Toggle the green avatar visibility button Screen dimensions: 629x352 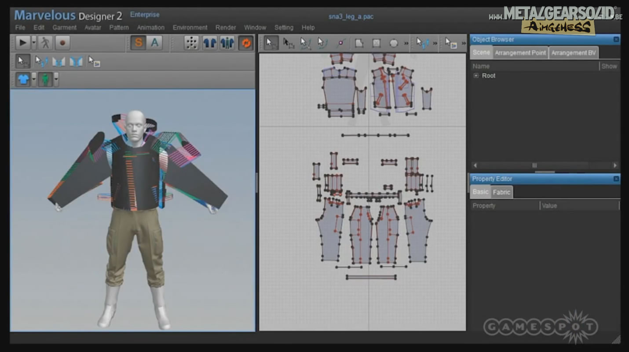tap(45, 80)
